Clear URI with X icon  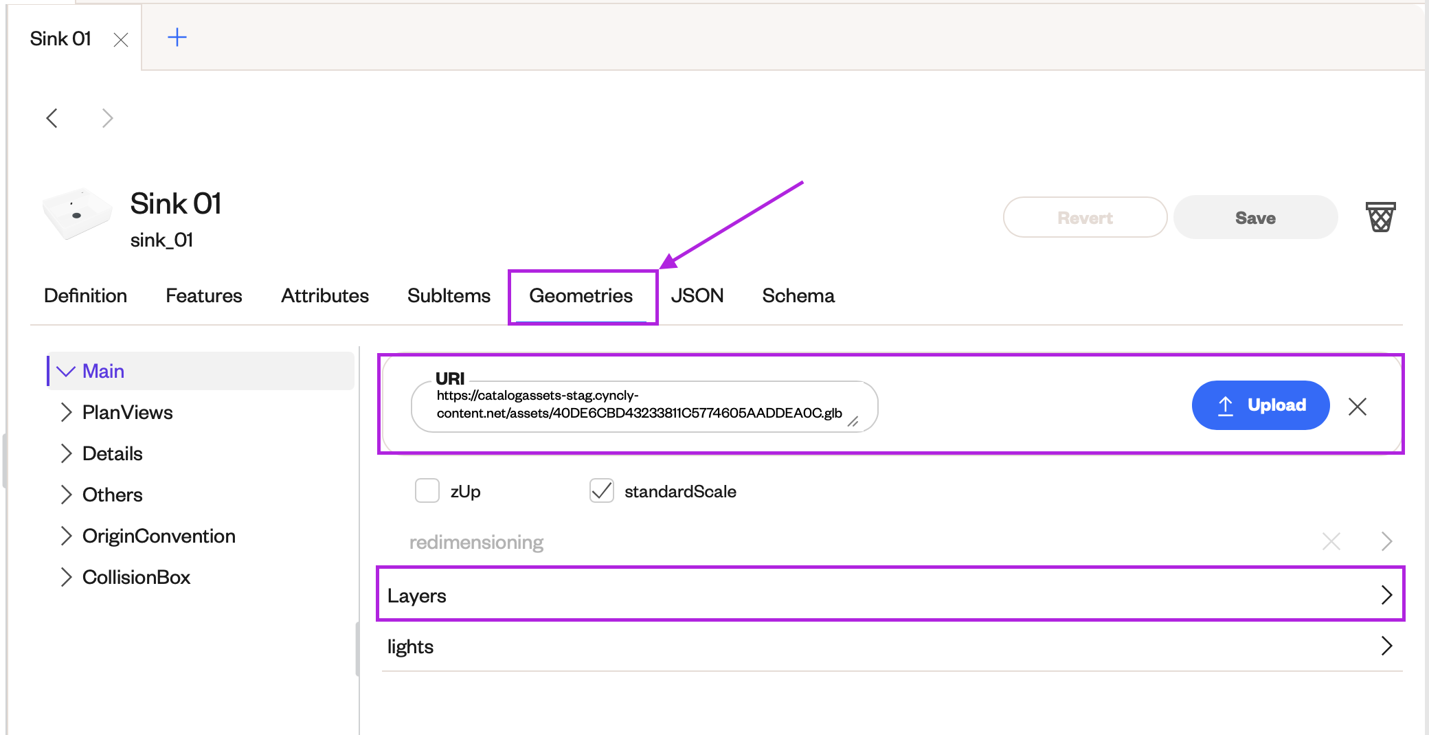coord(1358,407)
